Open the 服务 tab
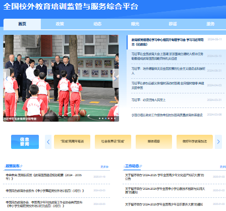 pos(210,24)
